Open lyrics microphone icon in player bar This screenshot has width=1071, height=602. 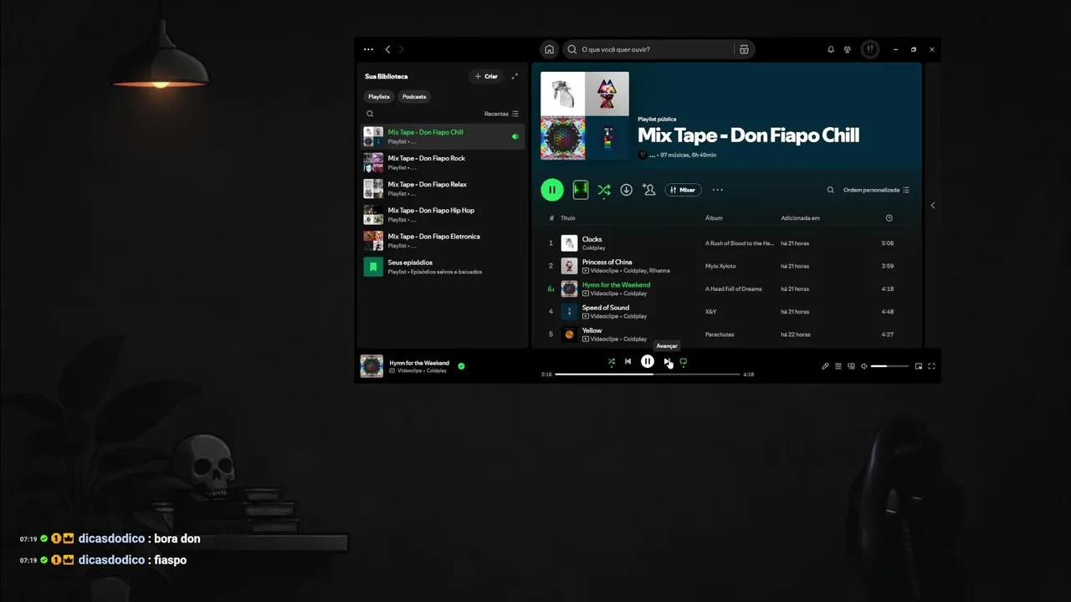(x=825, y=366)
